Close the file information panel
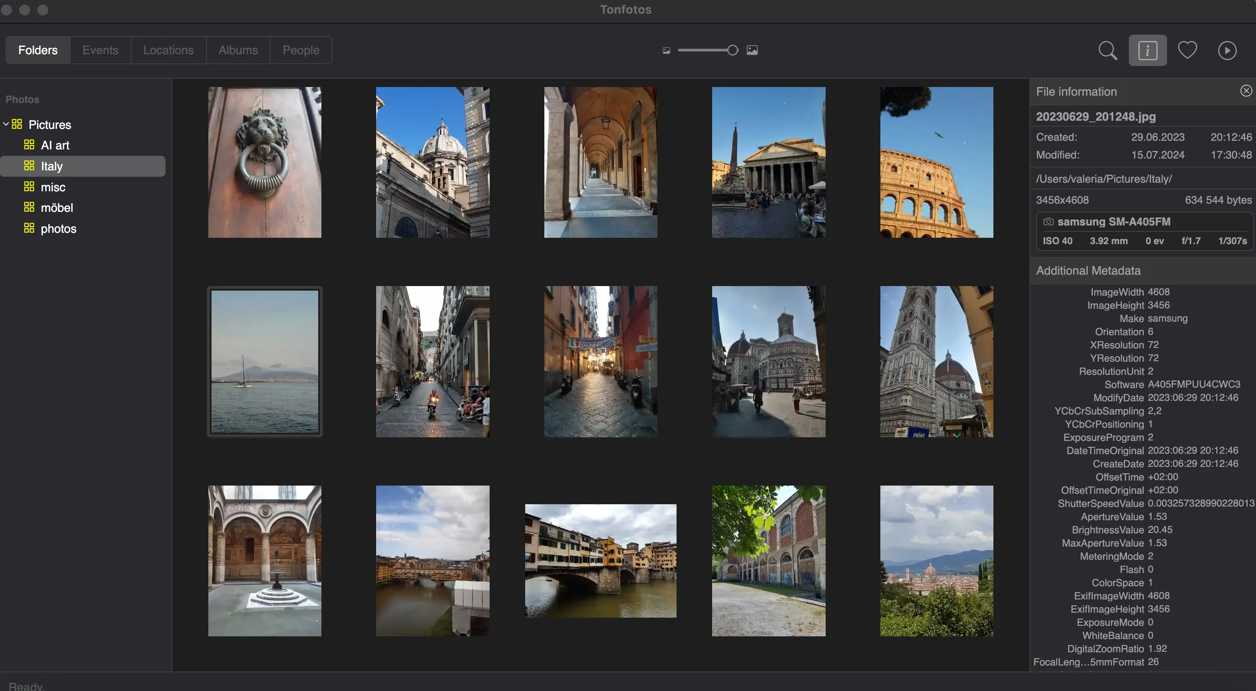The image size is (1256, 691). coord(1245,91)
